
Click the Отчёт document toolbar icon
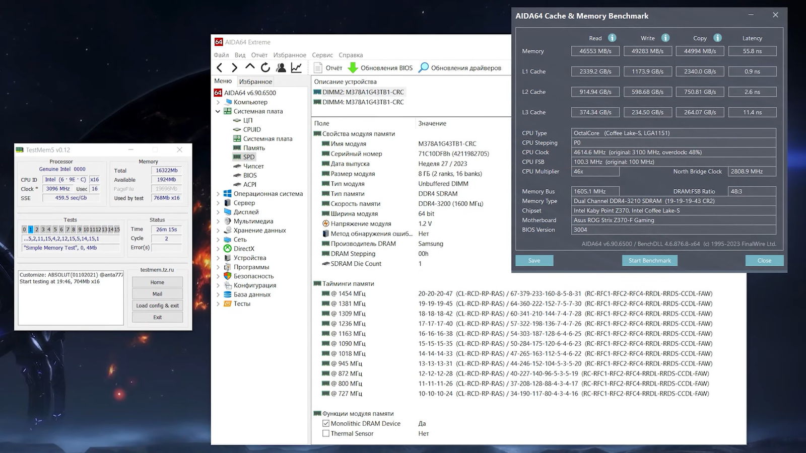(x=318, y=67)
